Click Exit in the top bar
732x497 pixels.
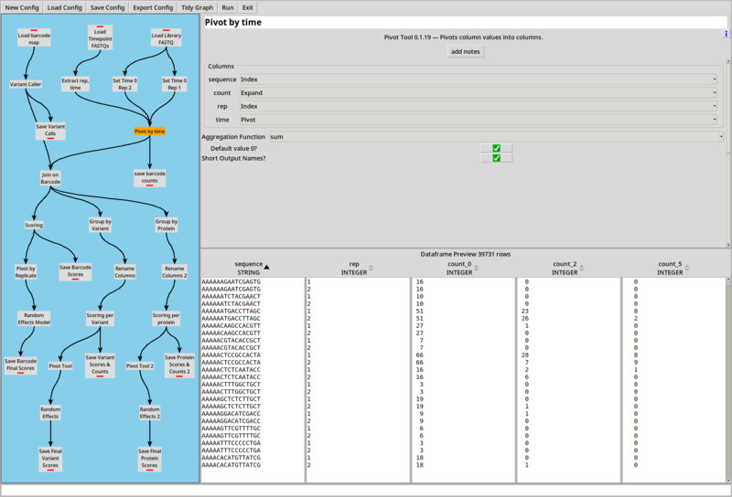247,7
